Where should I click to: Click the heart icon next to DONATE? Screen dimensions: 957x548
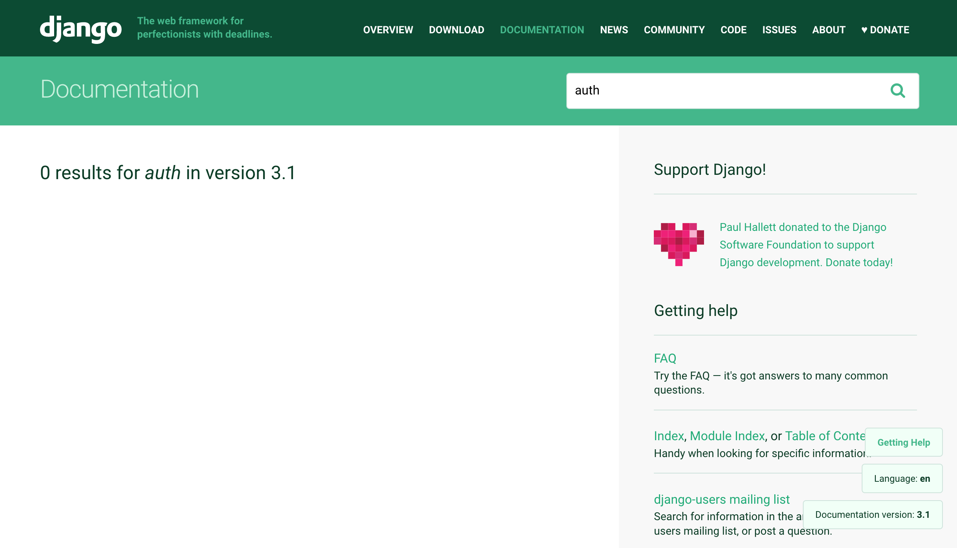coord(864,30)
